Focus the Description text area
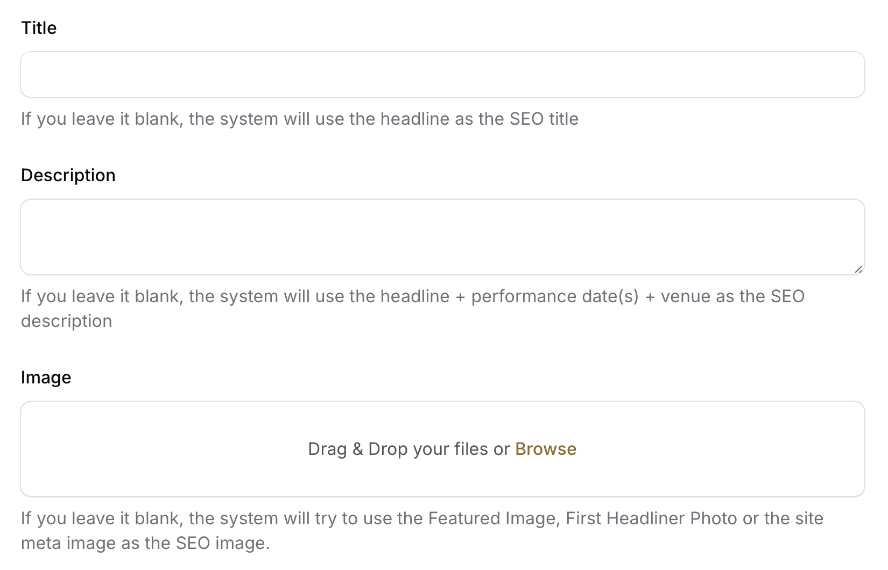 442,237
